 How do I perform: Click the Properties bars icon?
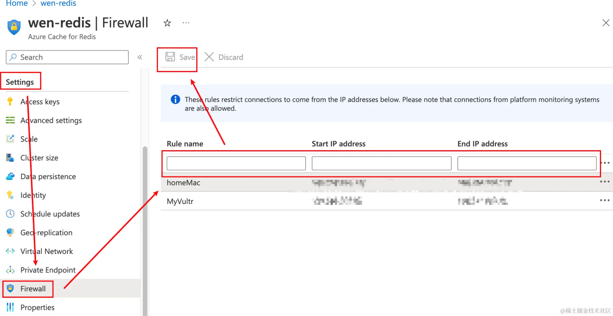click(x=10, y=307)
